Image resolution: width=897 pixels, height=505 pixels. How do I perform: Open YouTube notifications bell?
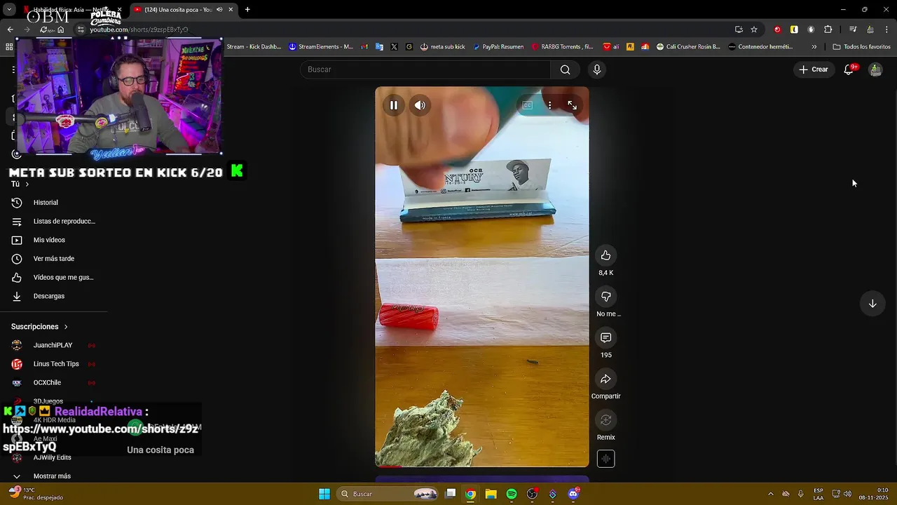(x=849, y=69)
